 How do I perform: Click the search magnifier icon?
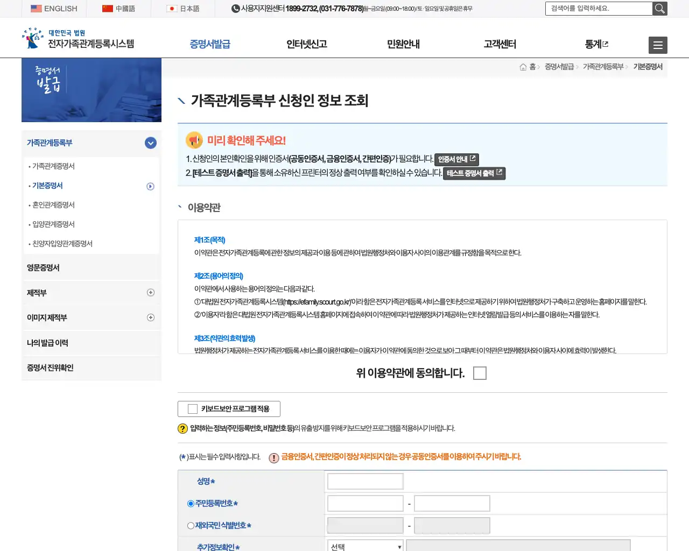(660, 9)
